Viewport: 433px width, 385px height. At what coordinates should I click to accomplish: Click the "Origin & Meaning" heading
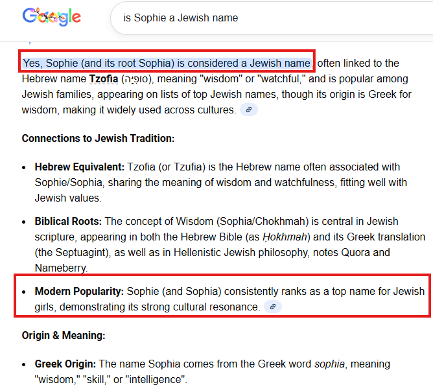click(63, 336)
